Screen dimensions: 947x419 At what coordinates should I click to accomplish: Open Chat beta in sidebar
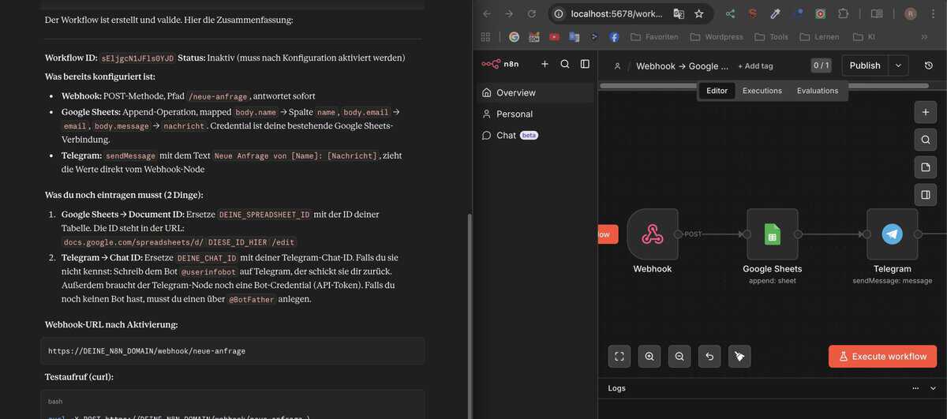point(535,135)
